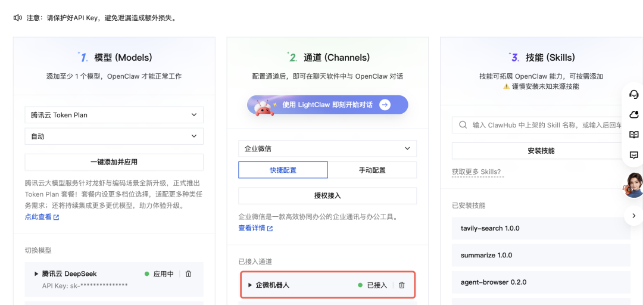Click the arrow icon on LightClaw banner
Screen dimensions: 643x305
click(x=385, y=105)
